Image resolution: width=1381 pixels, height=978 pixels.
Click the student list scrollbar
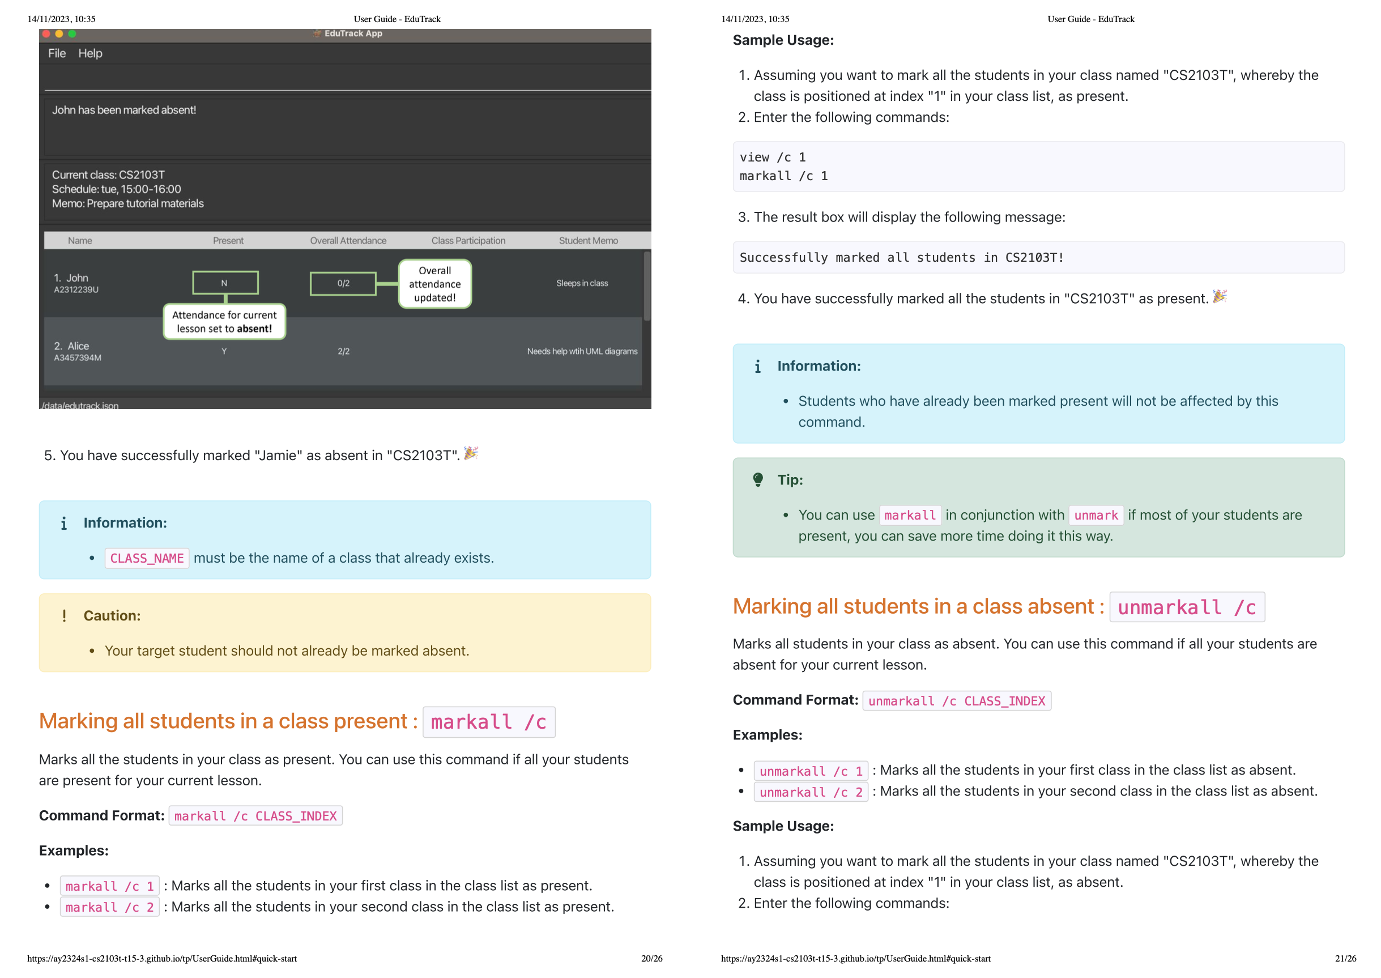(647, 287)
